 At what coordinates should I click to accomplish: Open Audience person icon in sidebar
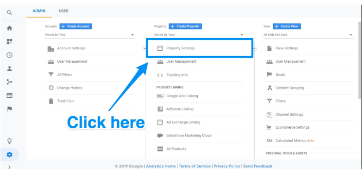(9, 68)
